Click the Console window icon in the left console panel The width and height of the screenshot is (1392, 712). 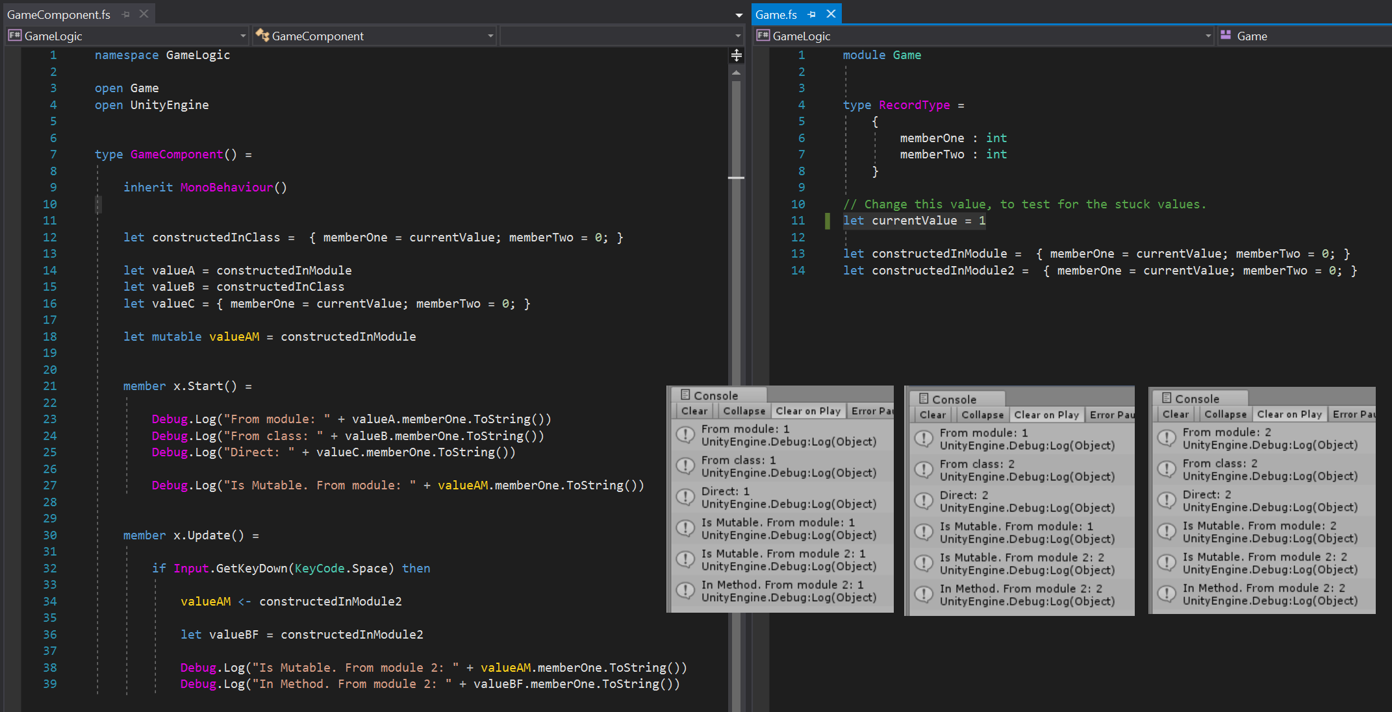tap(685, 395)
